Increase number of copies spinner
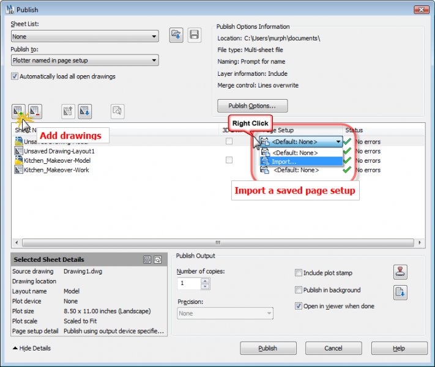This screenshot has width=435, height=367. click(205, 281)
